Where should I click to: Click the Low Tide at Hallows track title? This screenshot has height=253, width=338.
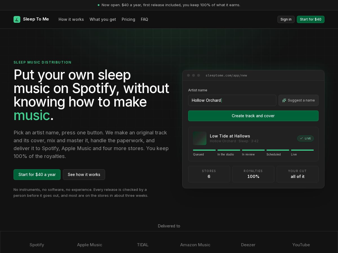(x=230, y=136)
